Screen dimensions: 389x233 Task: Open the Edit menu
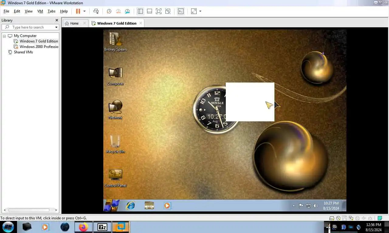pyautogui.click(x=17, y=11)
